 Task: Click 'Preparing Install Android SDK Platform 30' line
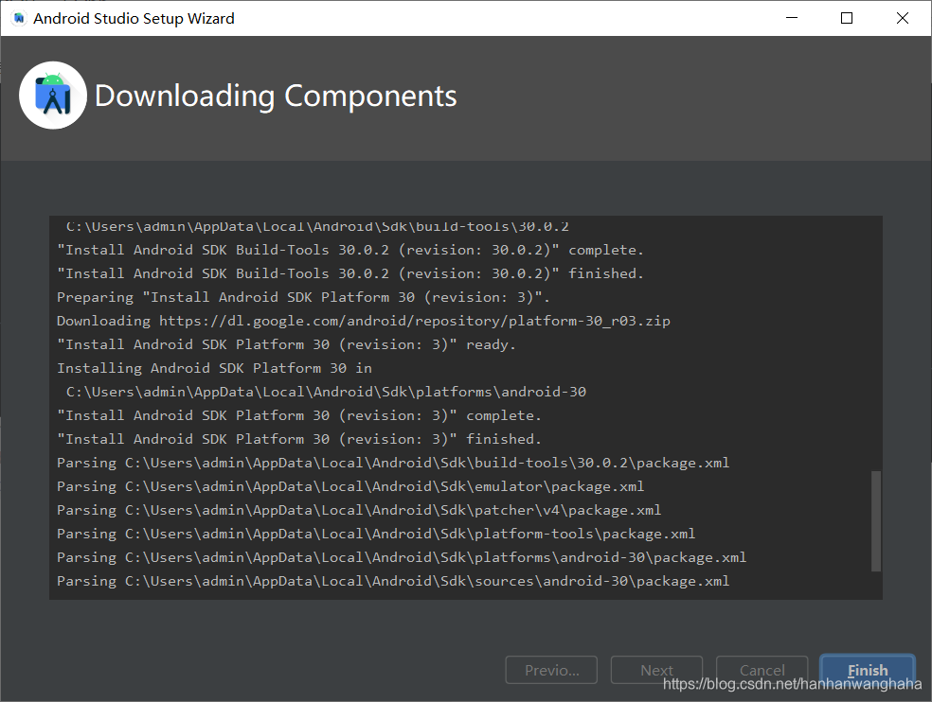[x=303, y=297]
